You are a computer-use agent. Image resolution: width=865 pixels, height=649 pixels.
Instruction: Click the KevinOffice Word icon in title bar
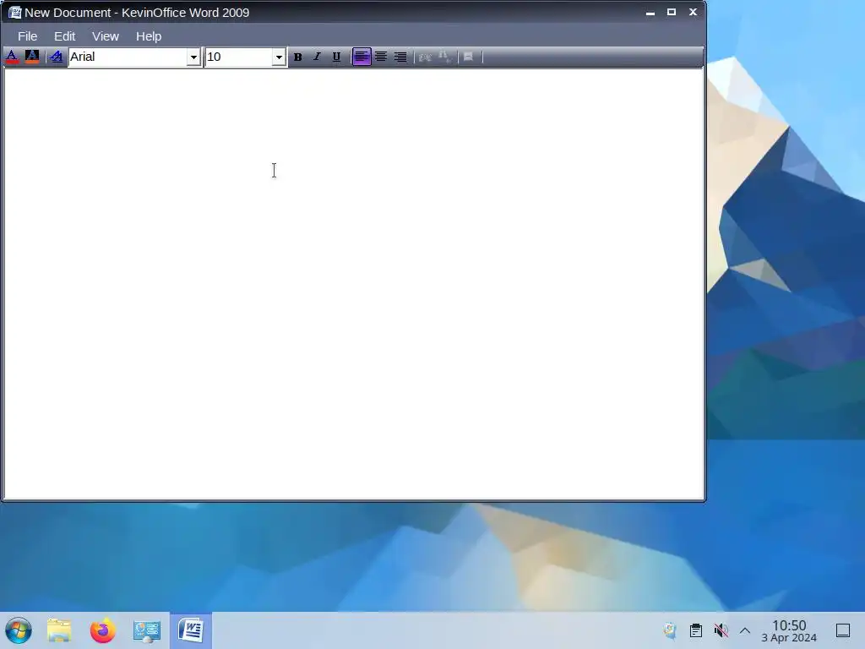(x=15, y=12)
